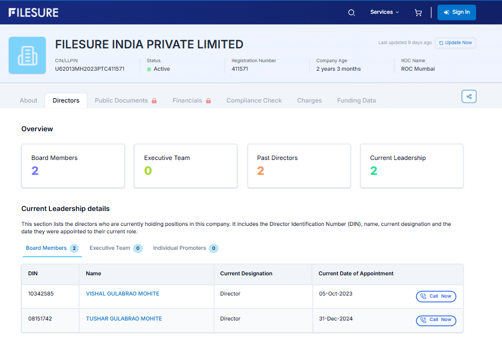Screen dimensions: 502x346
Task: Switch to Executive Team sub-tab
Action: point(115,248)
